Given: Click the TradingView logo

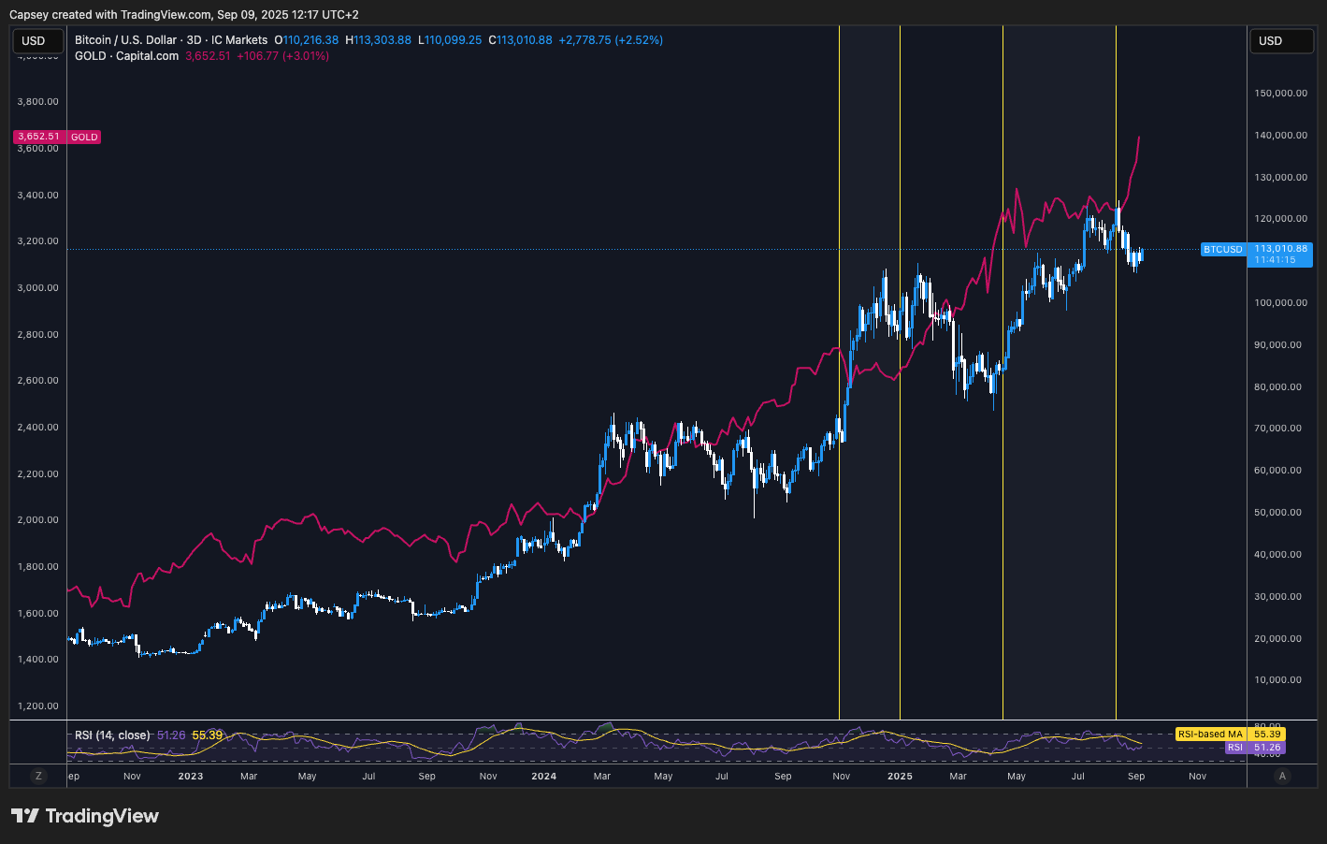Looking at the screenshot, I should (84, 816).
